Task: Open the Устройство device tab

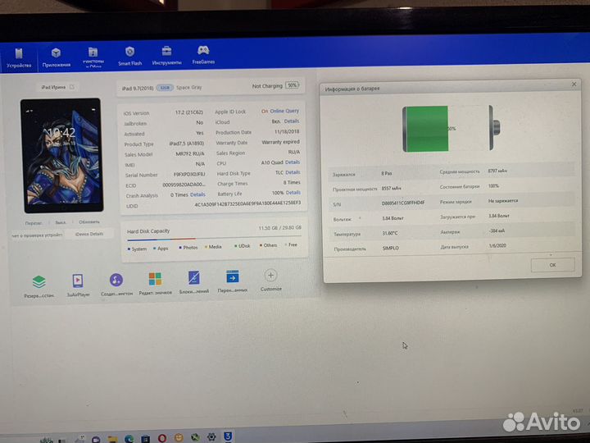Action: [19, 58]
